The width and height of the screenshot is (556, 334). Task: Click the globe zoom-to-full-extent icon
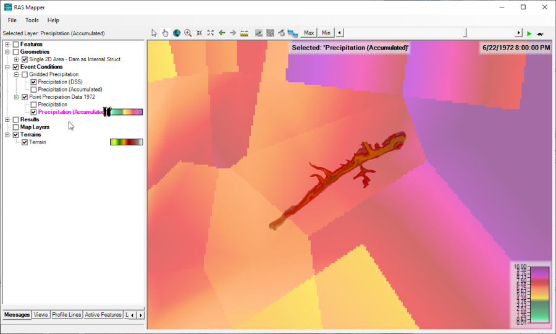pos(176,33)
